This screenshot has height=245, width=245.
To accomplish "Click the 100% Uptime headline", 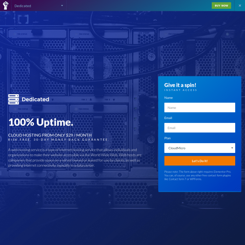I will (x=41, y=122).
